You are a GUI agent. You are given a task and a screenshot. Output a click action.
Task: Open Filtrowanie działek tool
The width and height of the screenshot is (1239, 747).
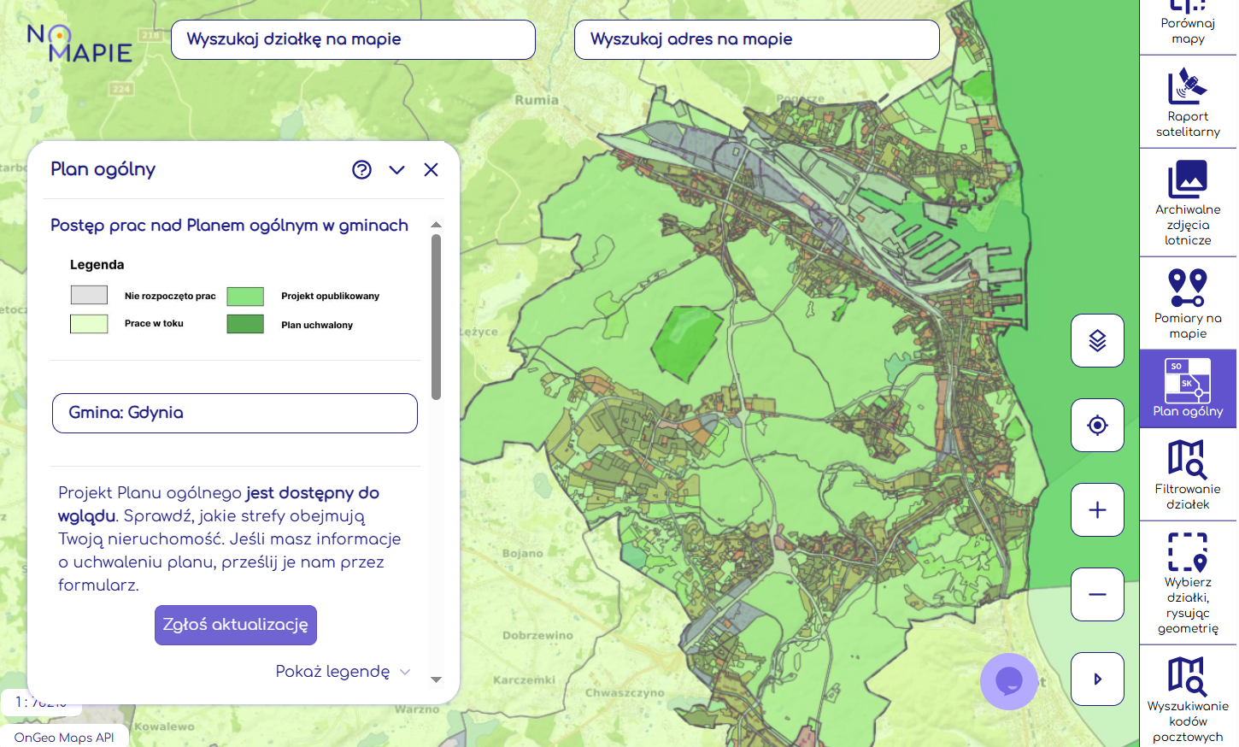(1188, 474)
